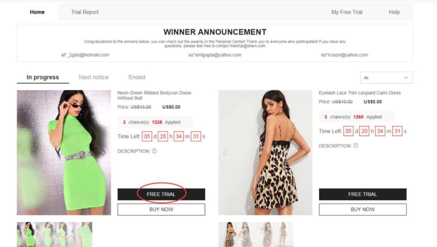Show previous image of the neon green dress
The height and width of the screenshot is (247, 437).
(x=24, y=152)
